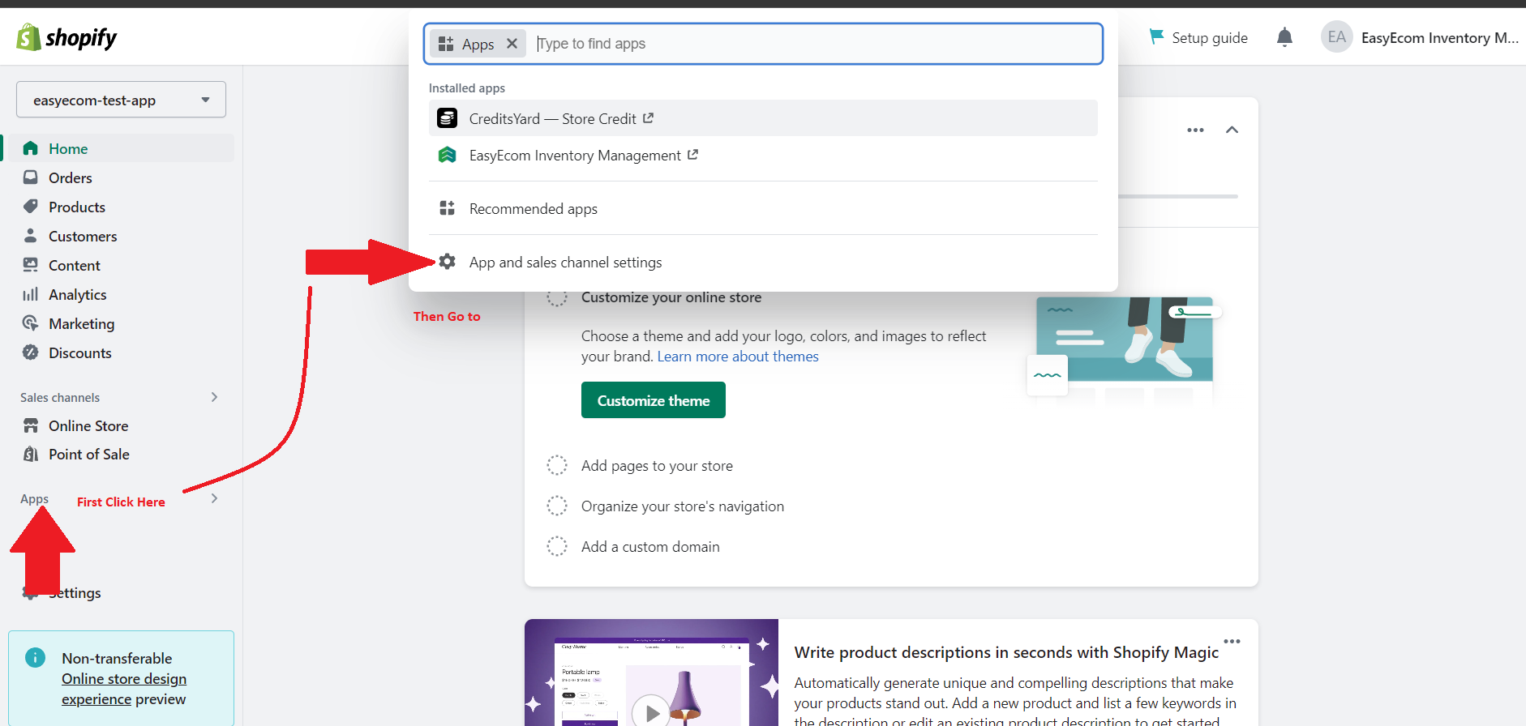The width and height of the screenshot is (1526, 726).
Task: Open Shopify Magic card three-dot menu
Action: pyautogui.click(x=1232, y=641)
